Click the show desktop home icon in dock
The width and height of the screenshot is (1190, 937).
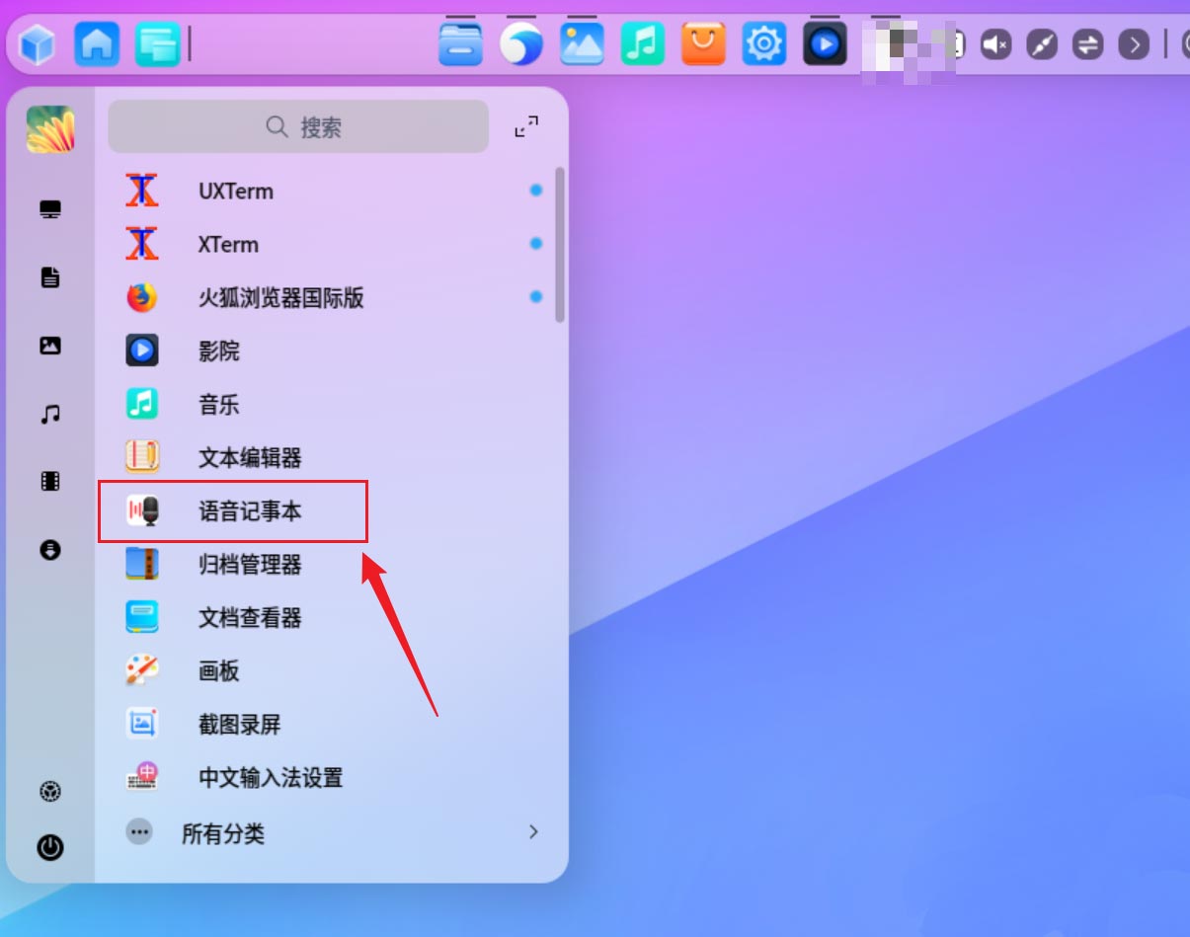click(98, 44)
